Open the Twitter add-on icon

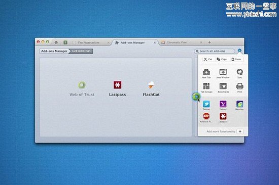tap(206, 104)
